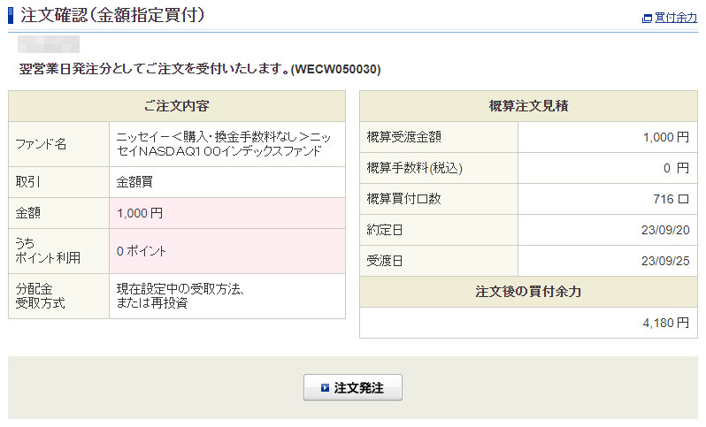Viewport: 706px width, 427px height.
Task: Select the ご注文内容 table header
Action: (x=176, y=106)
